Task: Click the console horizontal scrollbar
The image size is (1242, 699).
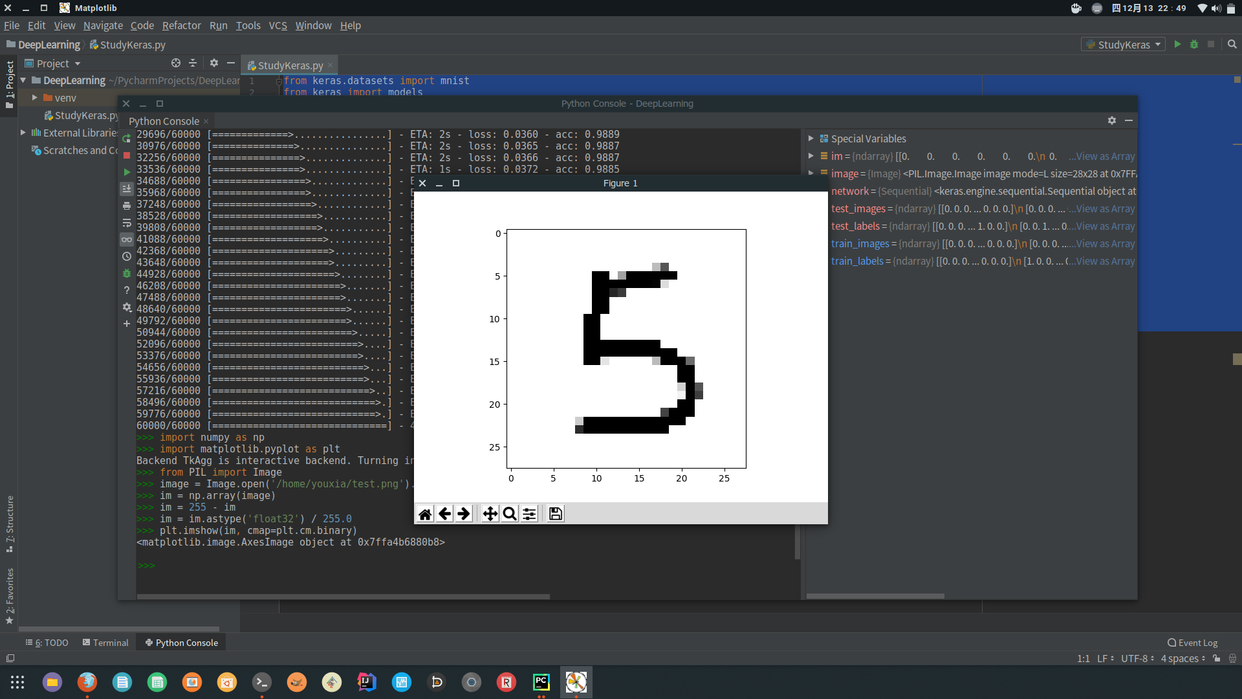Action: (343, 597)
